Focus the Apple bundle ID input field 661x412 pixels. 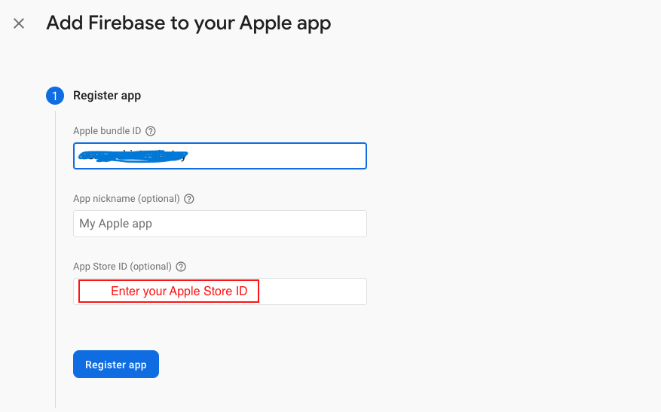(275, 156)
